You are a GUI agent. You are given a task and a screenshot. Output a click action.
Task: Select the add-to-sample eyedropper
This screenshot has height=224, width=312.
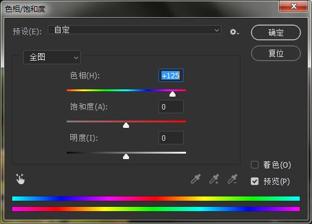(214, 179)
